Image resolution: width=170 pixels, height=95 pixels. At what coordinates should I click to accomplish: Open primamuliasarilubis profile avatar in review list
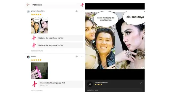pyautogui.click(x=28, y=11)
